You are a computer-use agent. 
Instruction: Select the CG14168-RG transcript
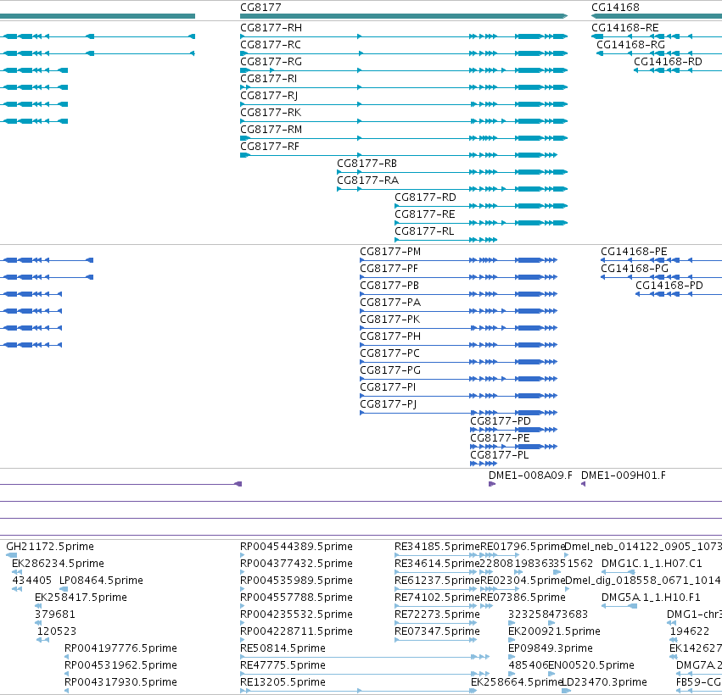point(631,45)
